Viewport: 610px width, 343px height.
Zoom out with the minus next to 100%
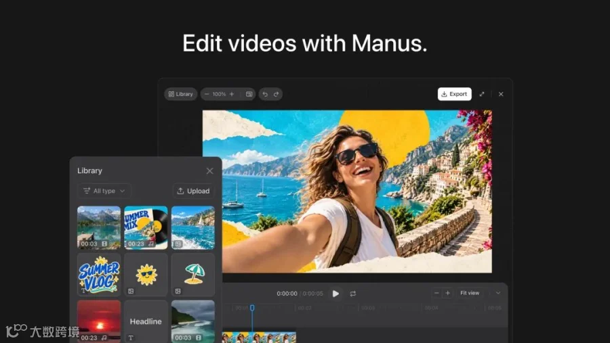(x=207, y=94)
